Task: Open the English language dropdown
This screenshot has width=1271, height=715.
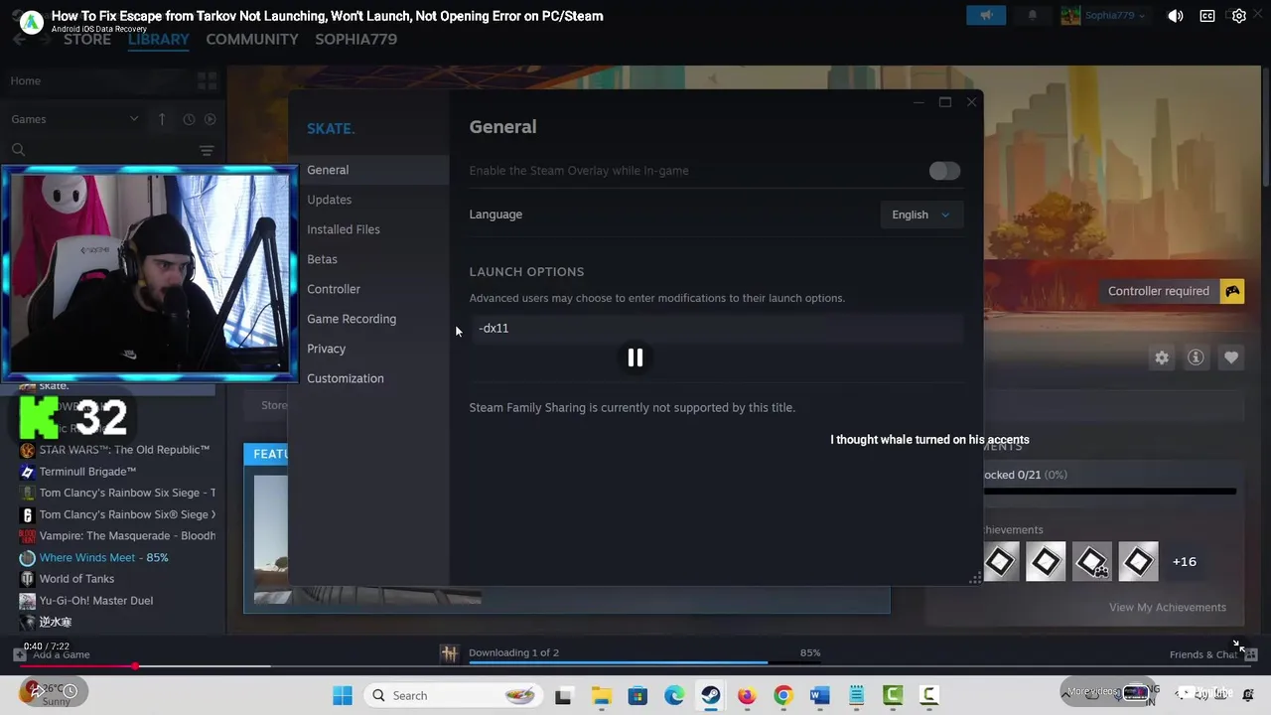Action: coord(921,214)
